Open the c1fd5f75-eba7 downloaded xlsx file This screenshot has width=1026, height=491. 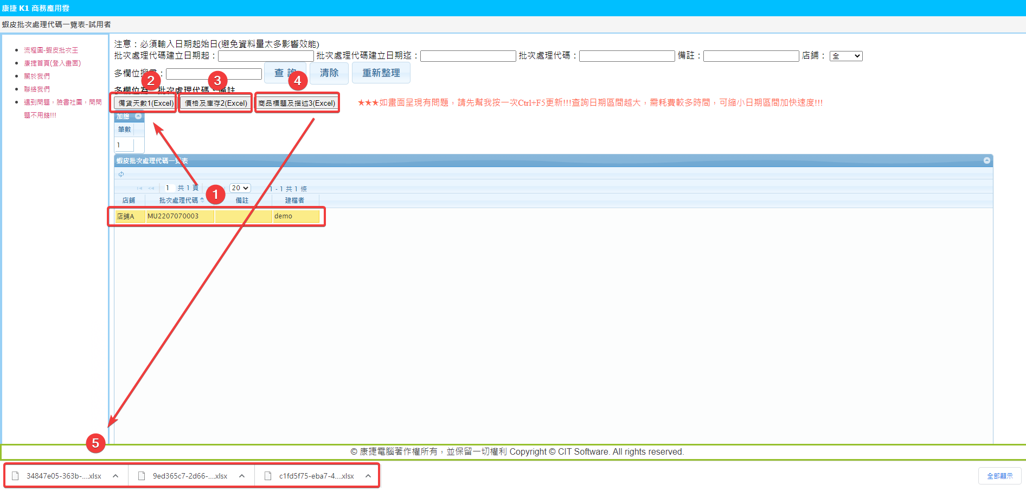316,476
